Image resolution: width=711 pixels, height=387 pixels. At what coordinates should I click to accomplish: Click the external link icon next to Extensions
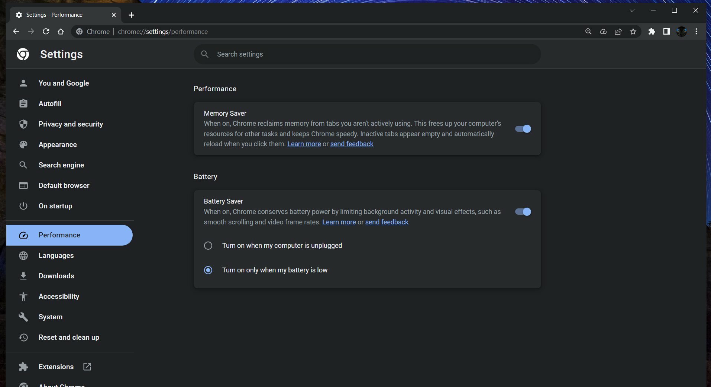[x=87, y=367]
